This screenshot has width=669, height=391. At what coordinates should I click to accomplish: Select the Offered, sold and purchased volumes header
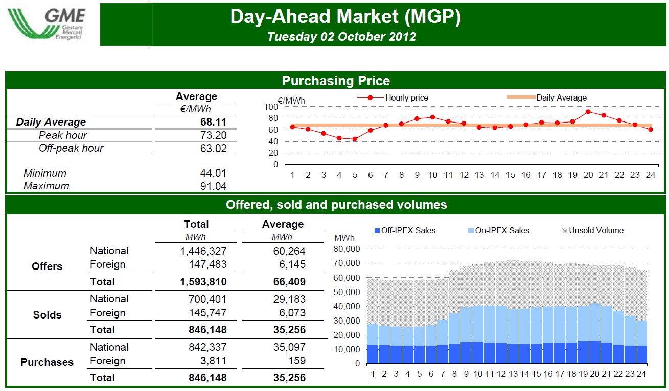pos(336,205)
